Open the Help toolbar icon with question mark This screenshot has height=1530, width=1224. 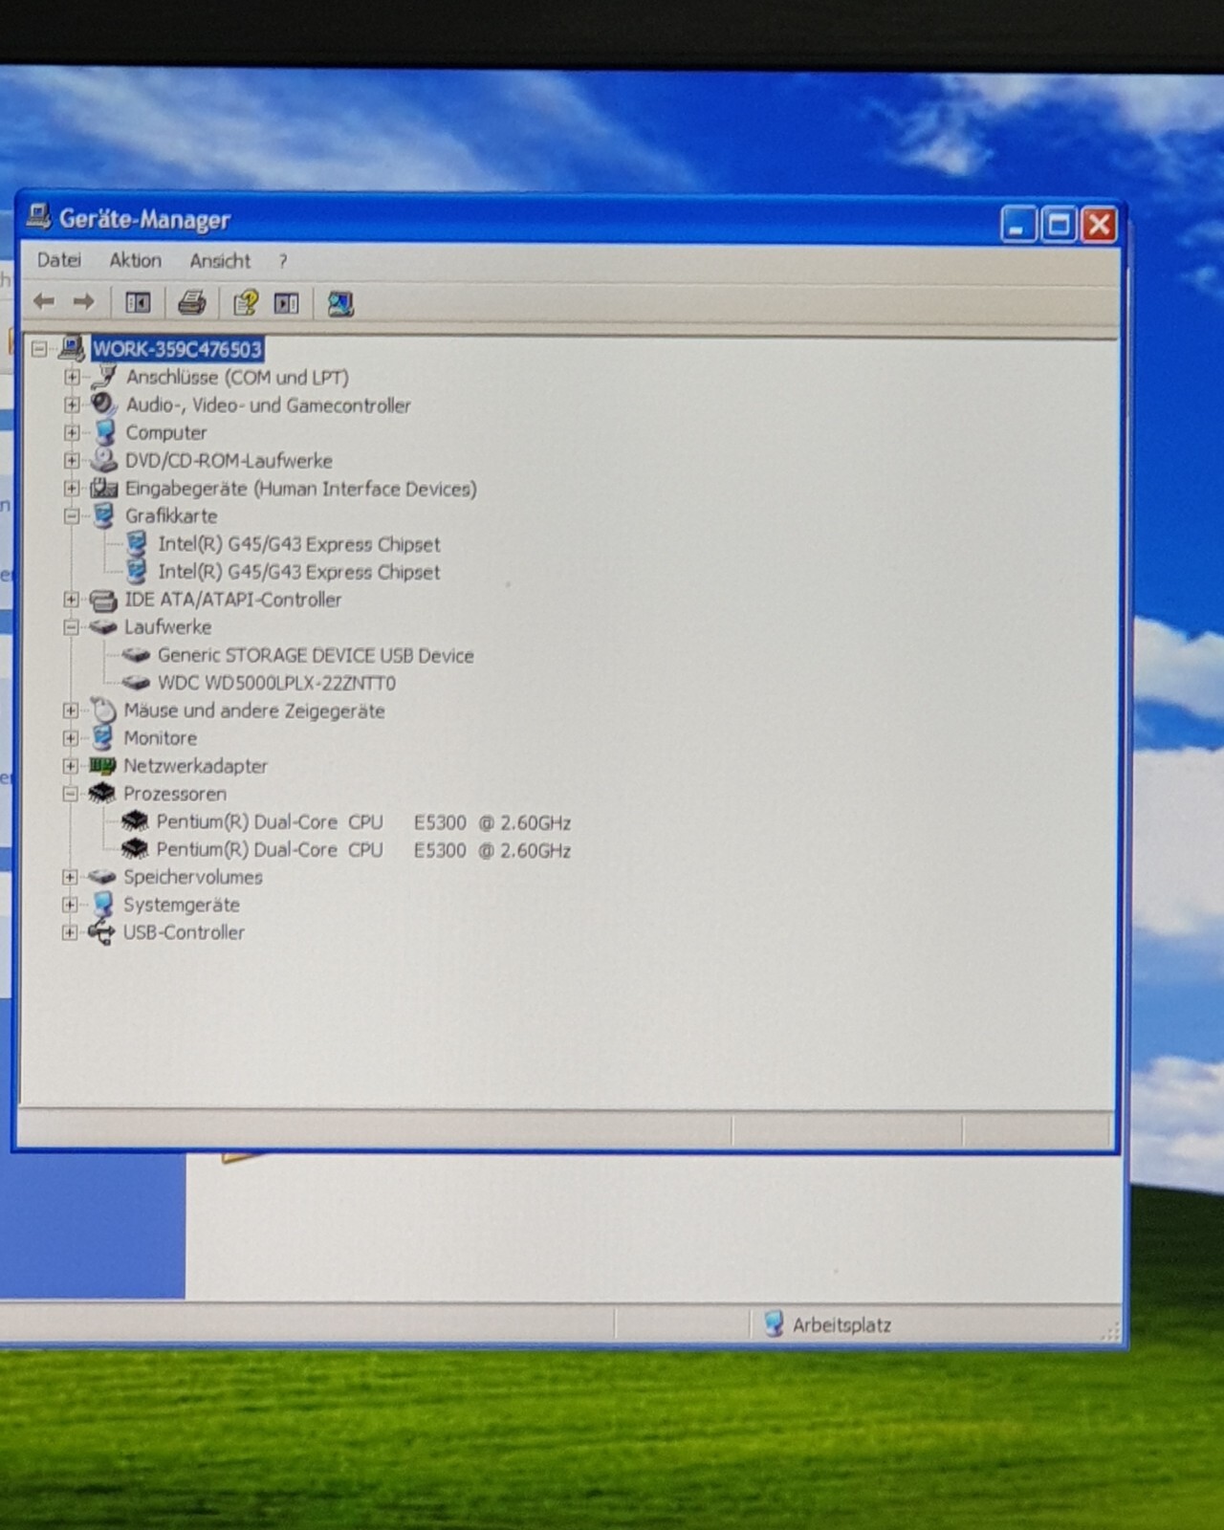[x=246, y=303]
